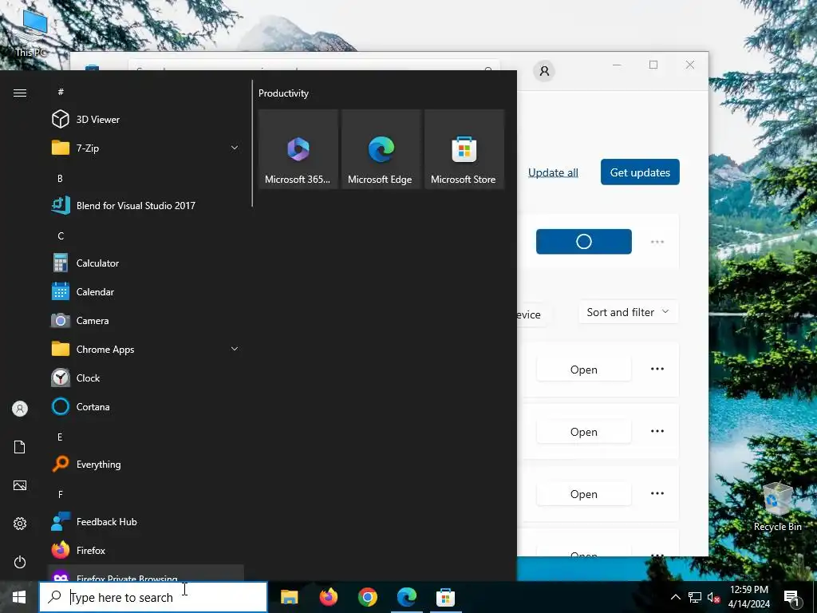Viewport: 817px width, 613px height.
Task: Open 3D Viewer from the app list
Action: coord(146,120)
